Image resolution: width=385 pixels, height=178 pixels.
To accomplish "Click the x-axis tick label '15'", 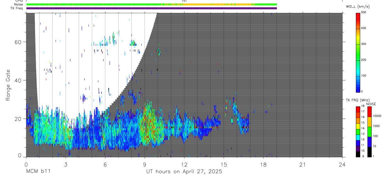I will click(x=224, y=165).
